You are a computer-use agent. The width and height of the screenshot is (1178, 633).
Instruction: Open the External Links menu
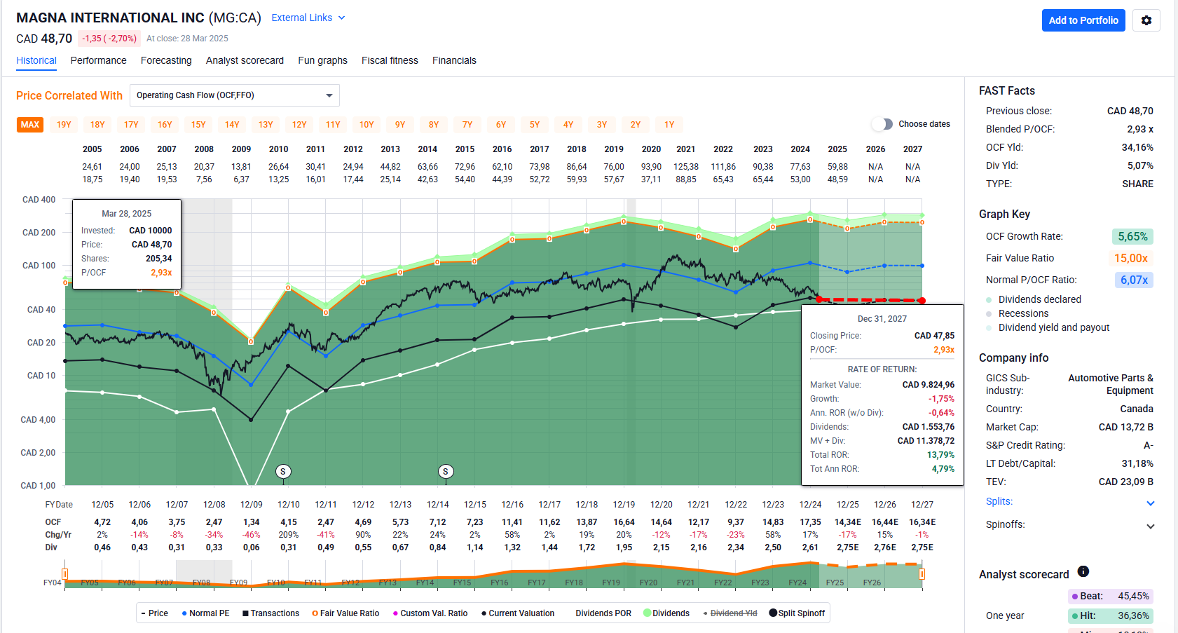click(x=308, y=18)
